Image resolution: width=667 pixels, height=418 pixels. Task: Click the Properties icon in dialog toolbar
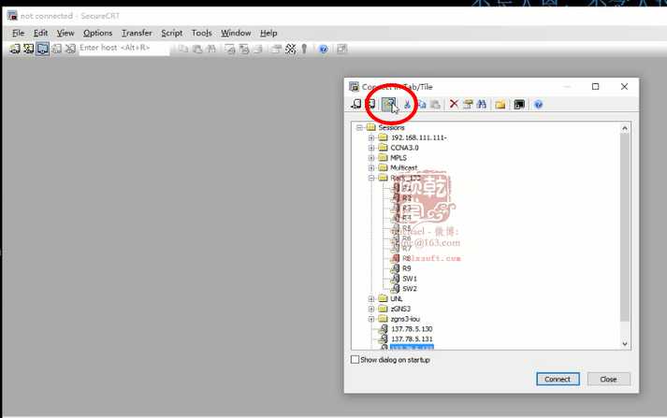click(468, 104)
